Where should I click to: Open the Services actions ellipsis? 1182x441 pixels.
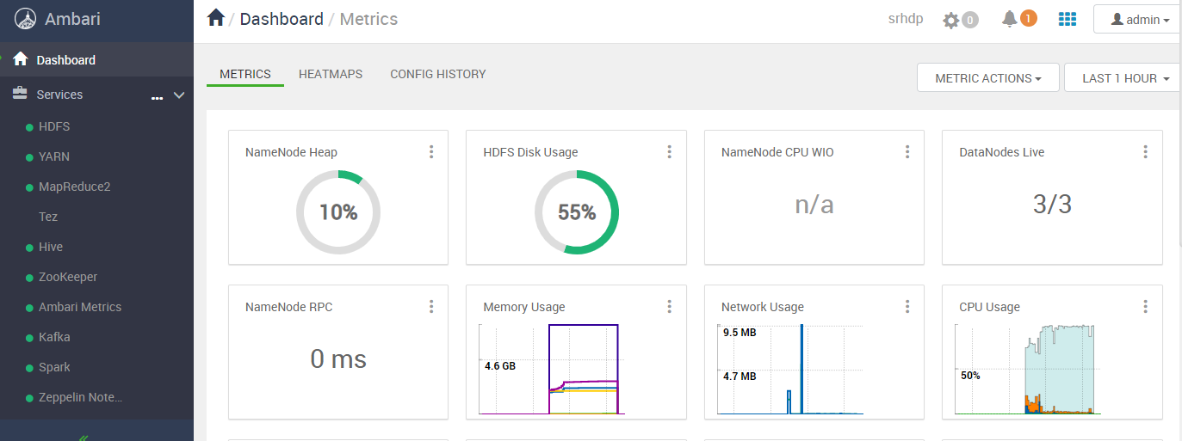(x=157, y=97)
